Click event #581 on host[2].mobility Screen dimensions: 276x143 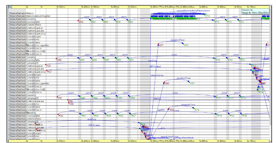pos(57,97)
